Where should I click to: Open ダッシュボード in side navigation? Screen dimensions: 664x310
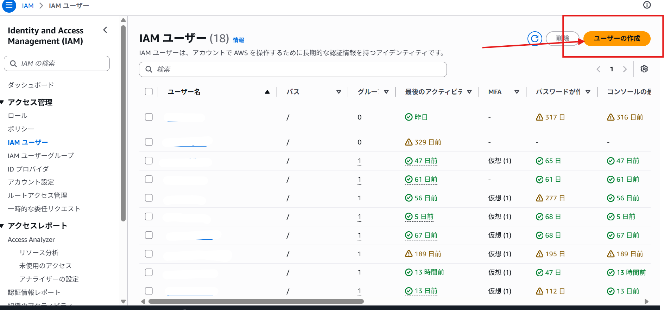[31, 85]
